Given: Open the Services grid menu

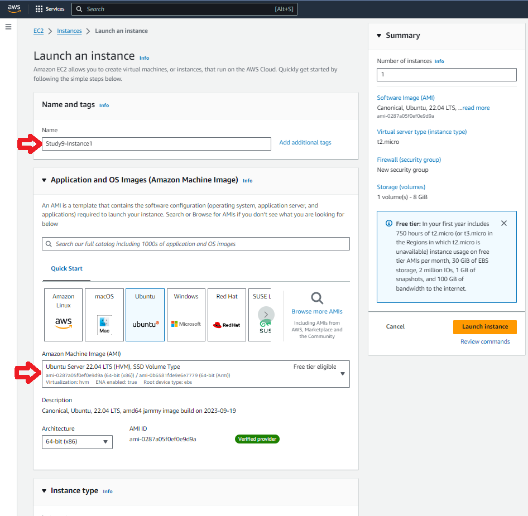Looking at the screenshot, I should coord(50,9).
